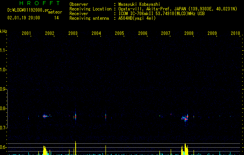Click the 'Receiving Location' label
This screenshot has width=244, height=155.
pos(90,9)
